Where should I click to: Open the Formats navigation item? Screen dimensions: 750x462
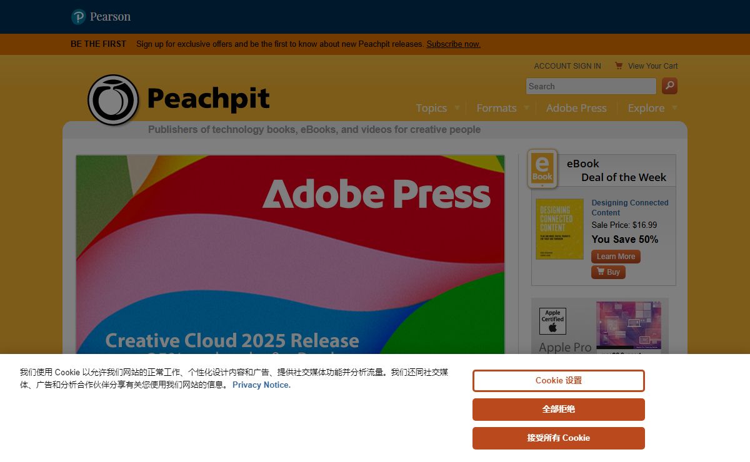tap(496, 108)
